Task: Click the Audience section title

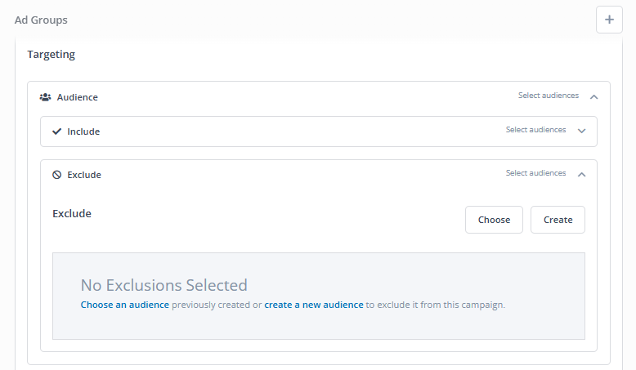Action: coord(78,97)
